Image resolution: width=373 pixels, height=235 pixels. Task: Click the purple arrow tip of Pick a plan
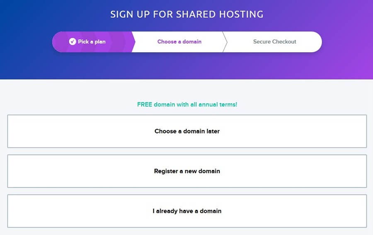click(133, 42)
